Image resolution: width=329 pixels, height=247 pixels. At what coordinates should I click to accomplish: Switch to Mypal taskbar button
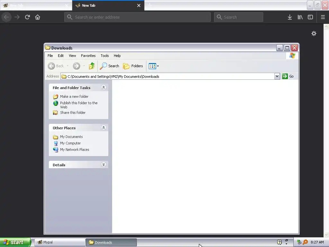click(60, 242)
